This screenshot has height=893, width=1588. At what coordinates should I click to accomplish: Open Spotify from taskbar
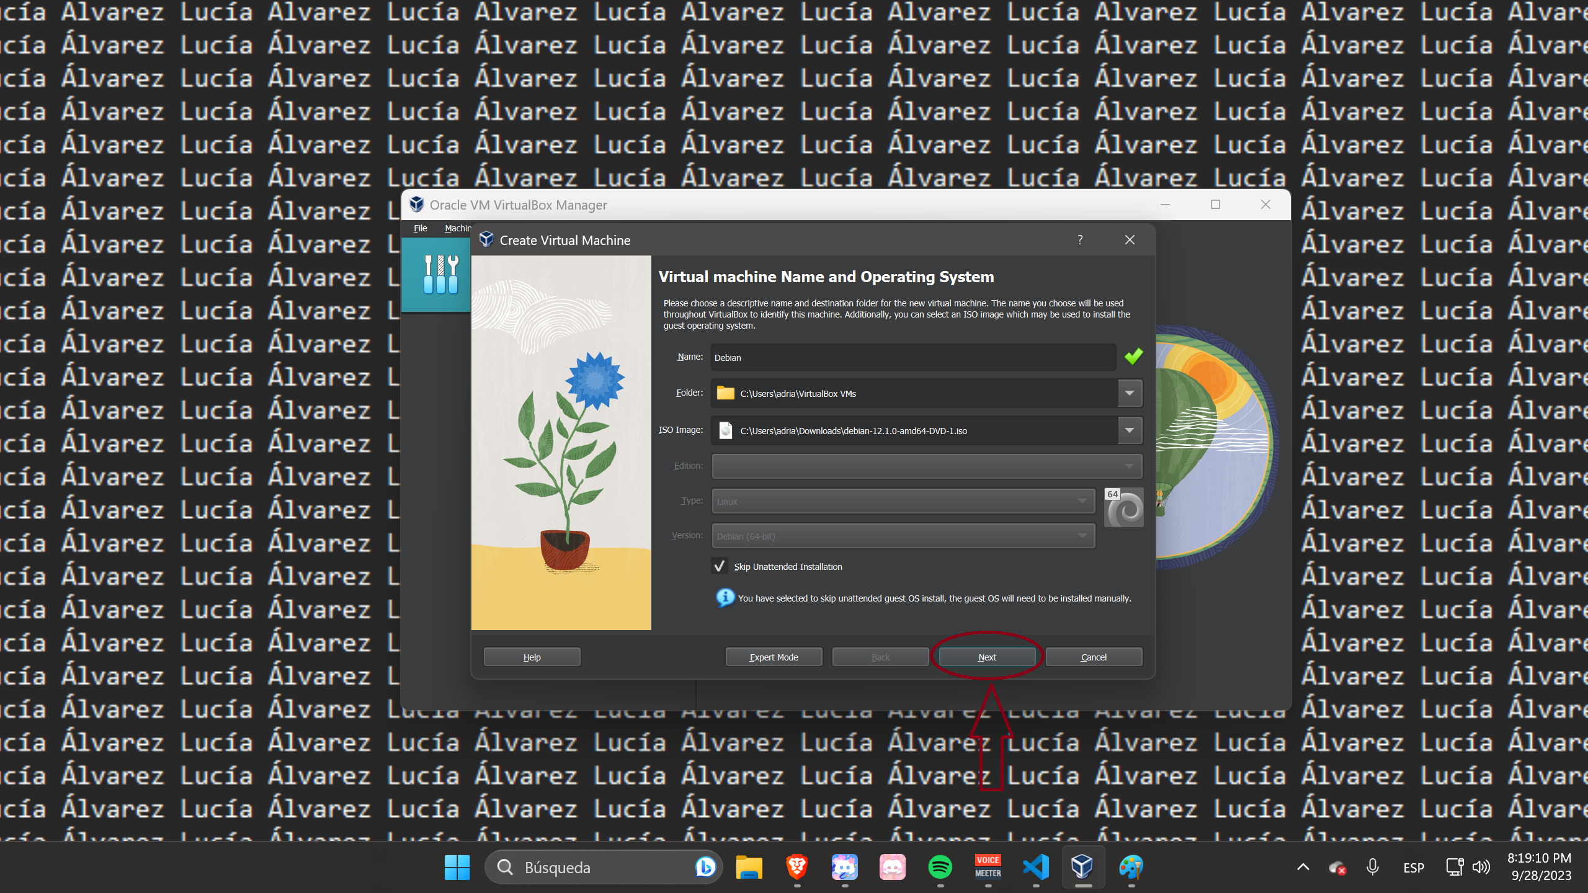[940, 867]
